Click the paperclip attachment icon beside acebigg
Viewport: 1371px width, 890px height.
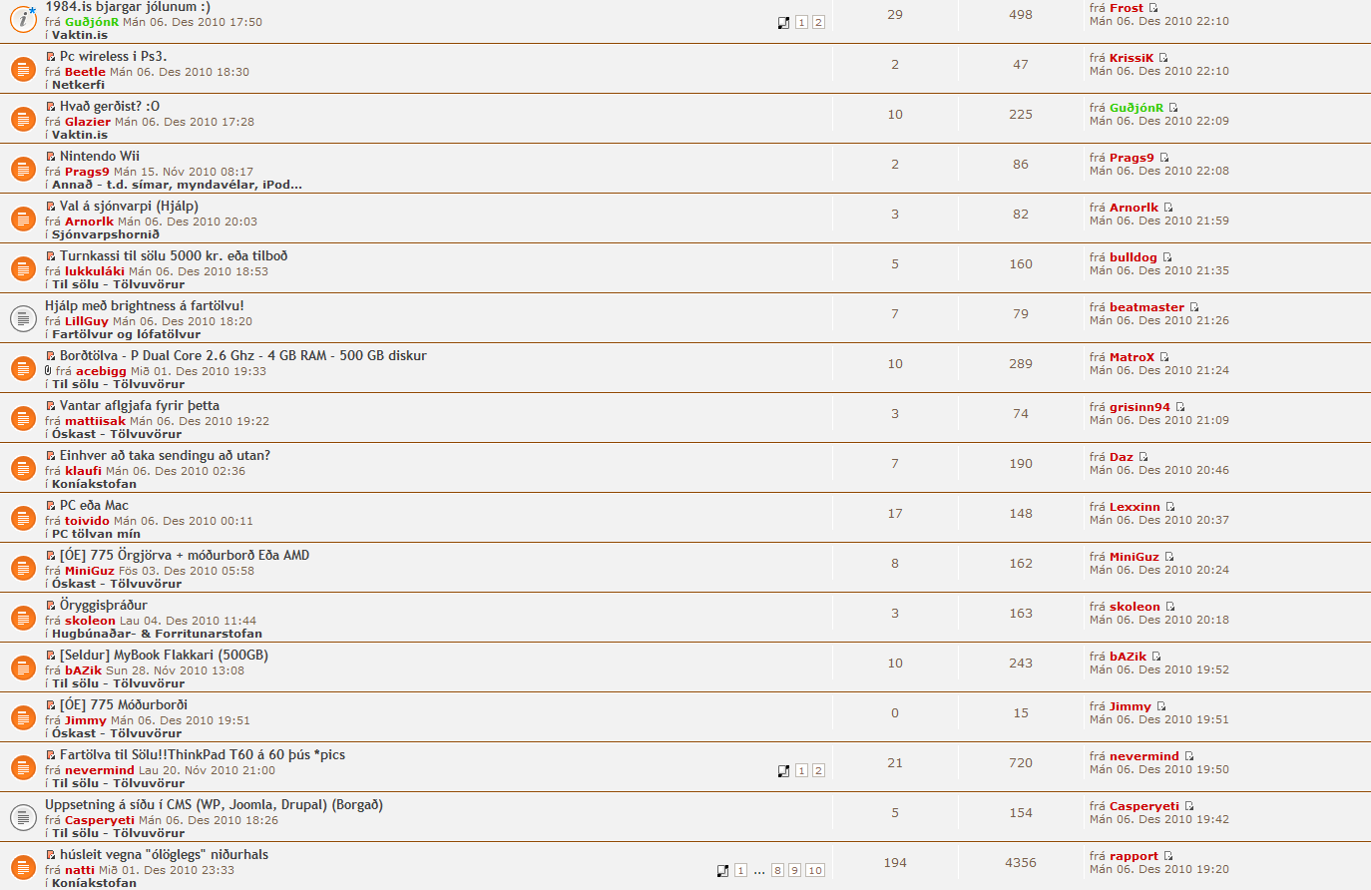tap(48, 371)
